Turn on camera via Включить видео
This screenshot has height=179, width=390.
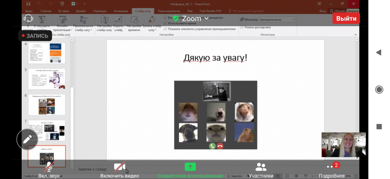119,170
